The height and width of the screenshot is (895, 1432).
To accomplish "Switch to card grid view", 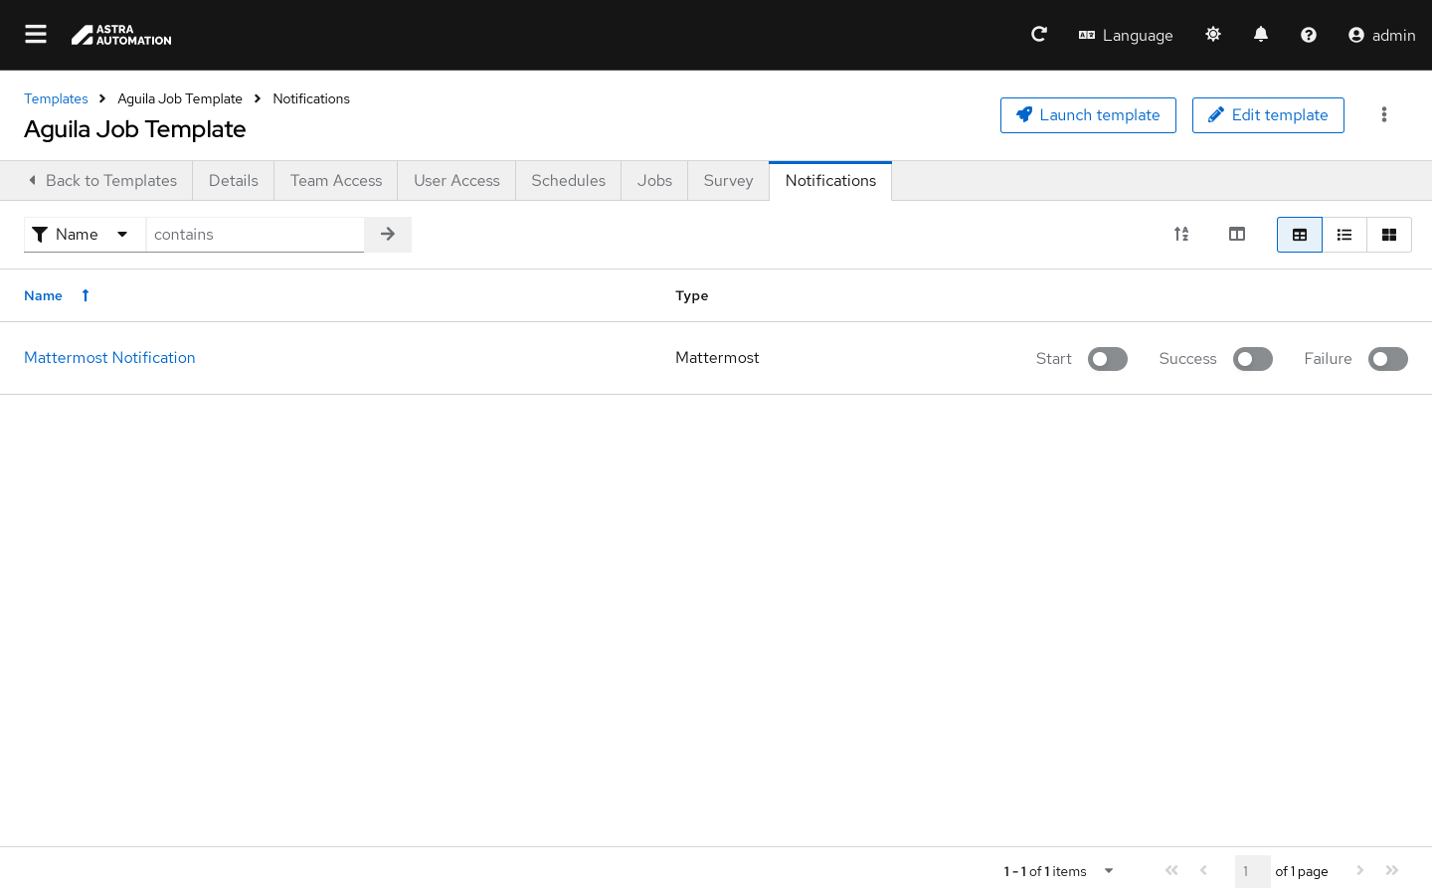I will click(1389, 235).
